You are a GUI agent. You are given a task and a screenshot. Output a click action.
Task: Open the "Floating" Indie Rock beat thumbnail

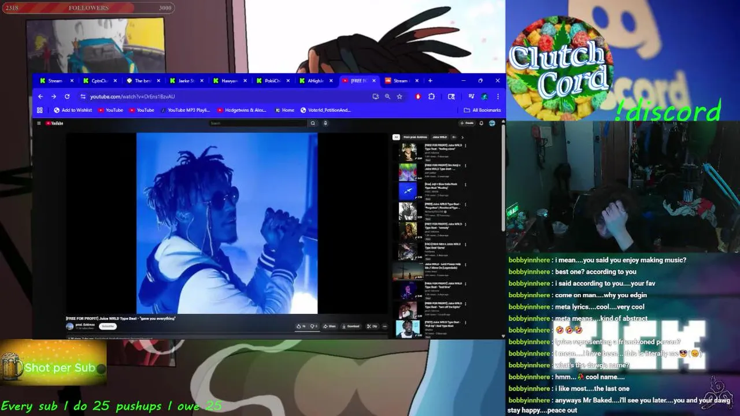[x=408, y=192]
